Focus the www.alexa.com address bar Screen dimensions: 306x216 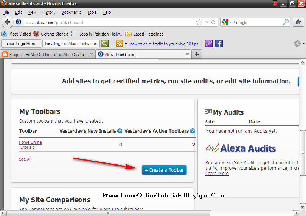point(109,23)
